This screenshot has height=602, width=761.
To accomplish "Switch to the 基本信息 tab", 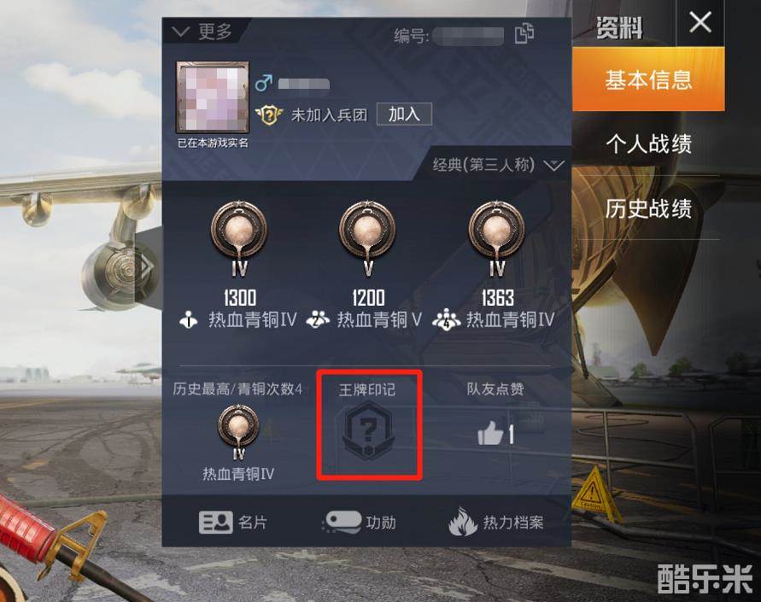I will (648, 79).
